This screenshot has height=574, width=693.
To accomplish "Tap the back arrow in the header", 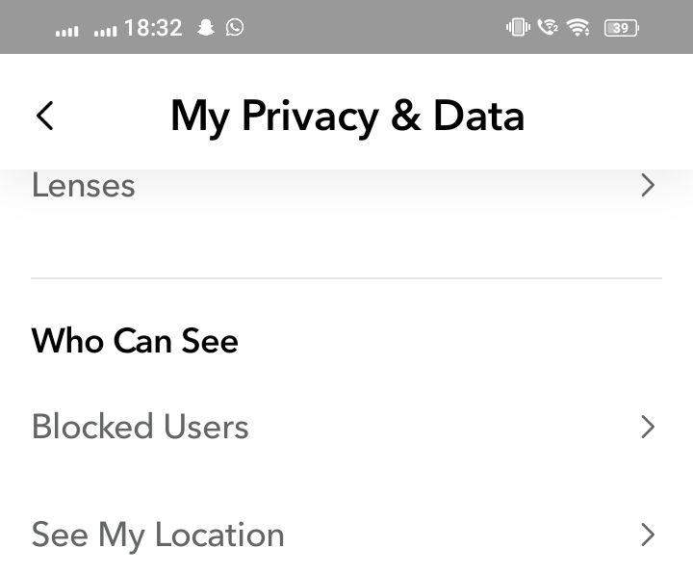I will [x=44, y=116].
